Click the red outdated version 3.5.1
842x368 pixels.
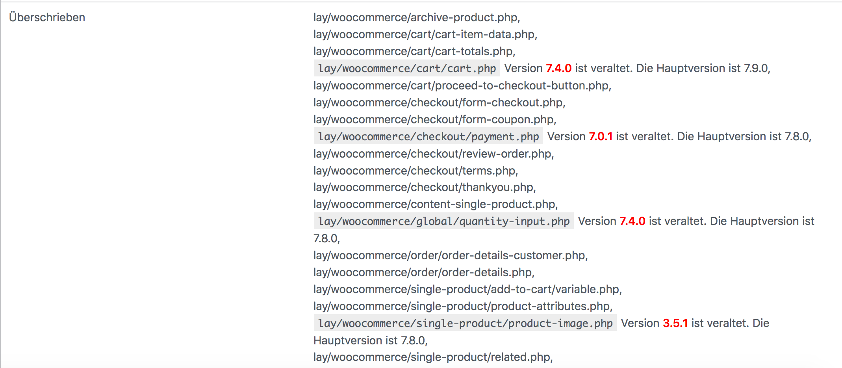[x=675, y=323]
